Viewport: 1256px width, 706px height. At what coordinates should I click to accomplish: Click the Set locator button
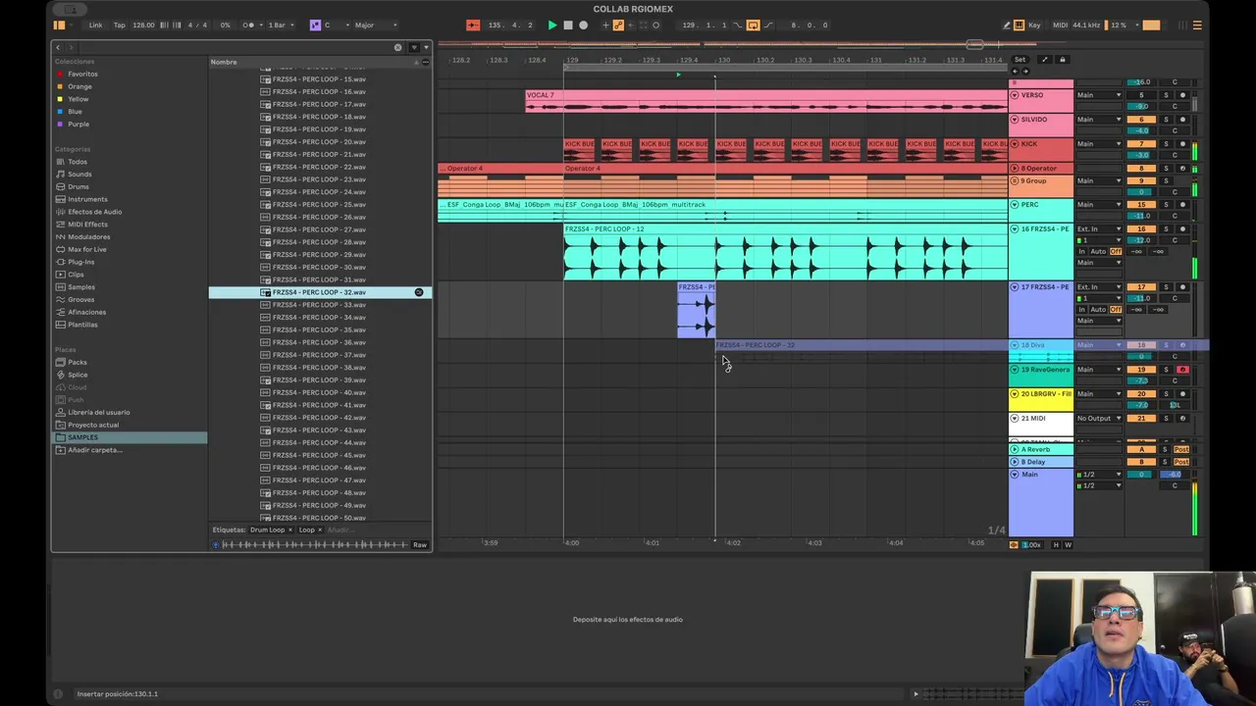1020,60
